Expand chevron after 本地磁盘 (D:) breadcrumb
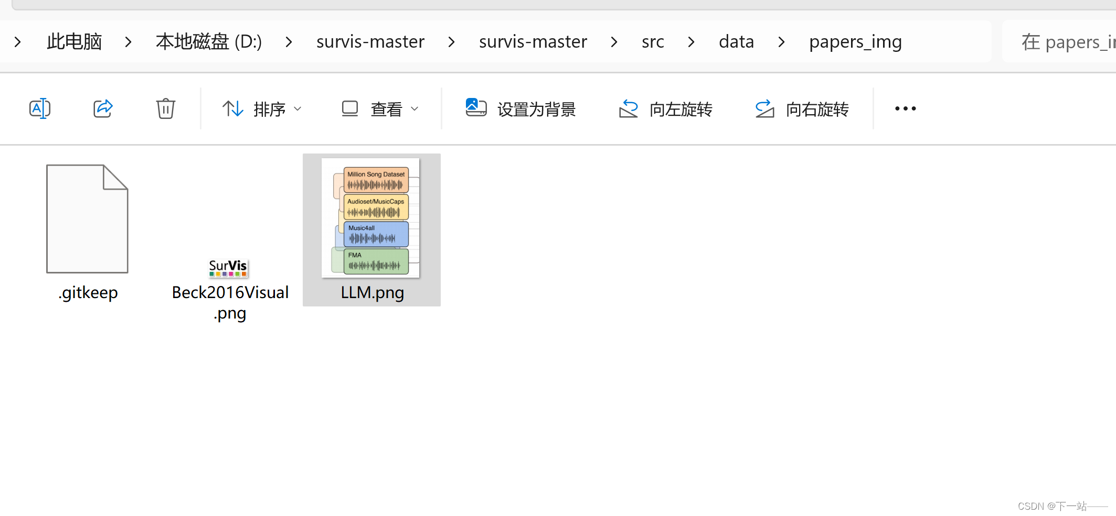This screenshot has height=516, width=1116. click(x=289, y=41)
